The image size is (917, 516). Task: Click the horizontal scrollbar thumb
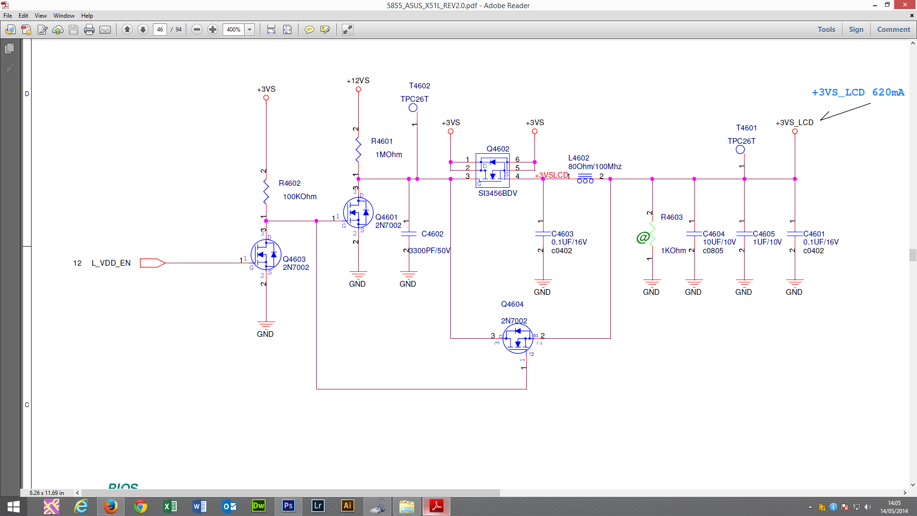(x=290, y=493)
